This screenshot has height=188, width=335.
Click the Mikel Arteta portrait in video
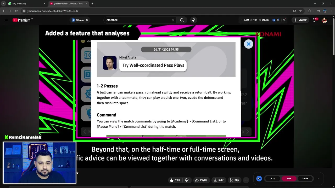(x=110, y=63)
